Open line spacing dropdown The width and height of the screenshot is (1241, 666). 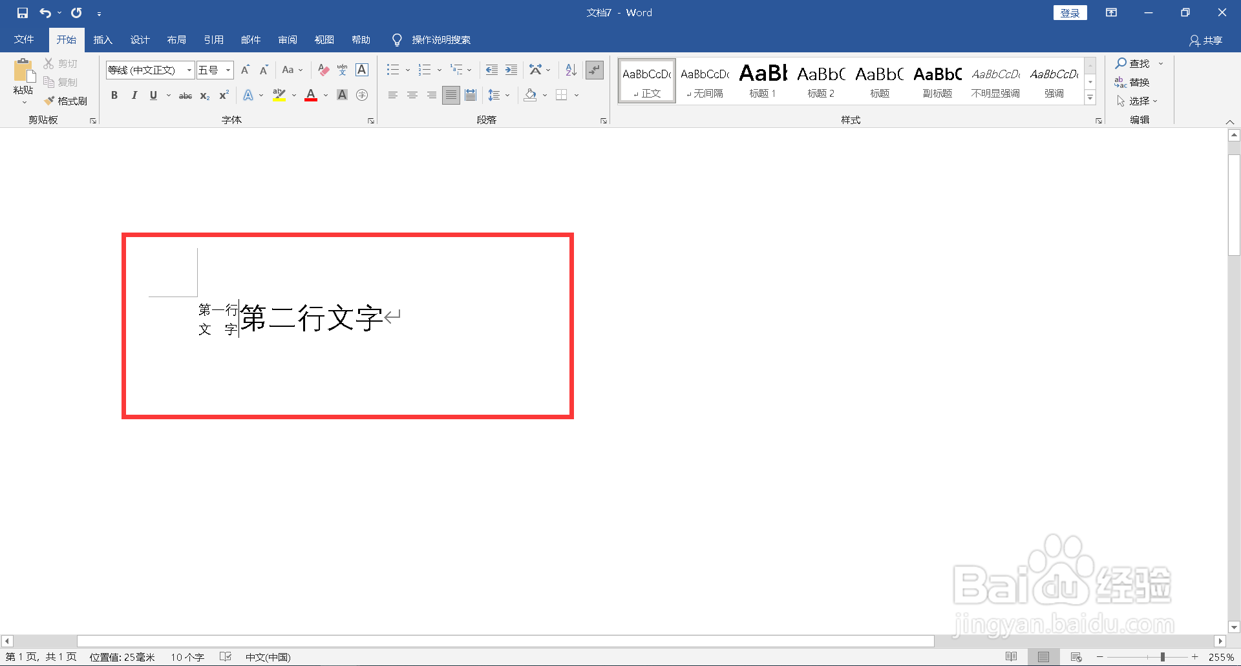tap(498, 96)
